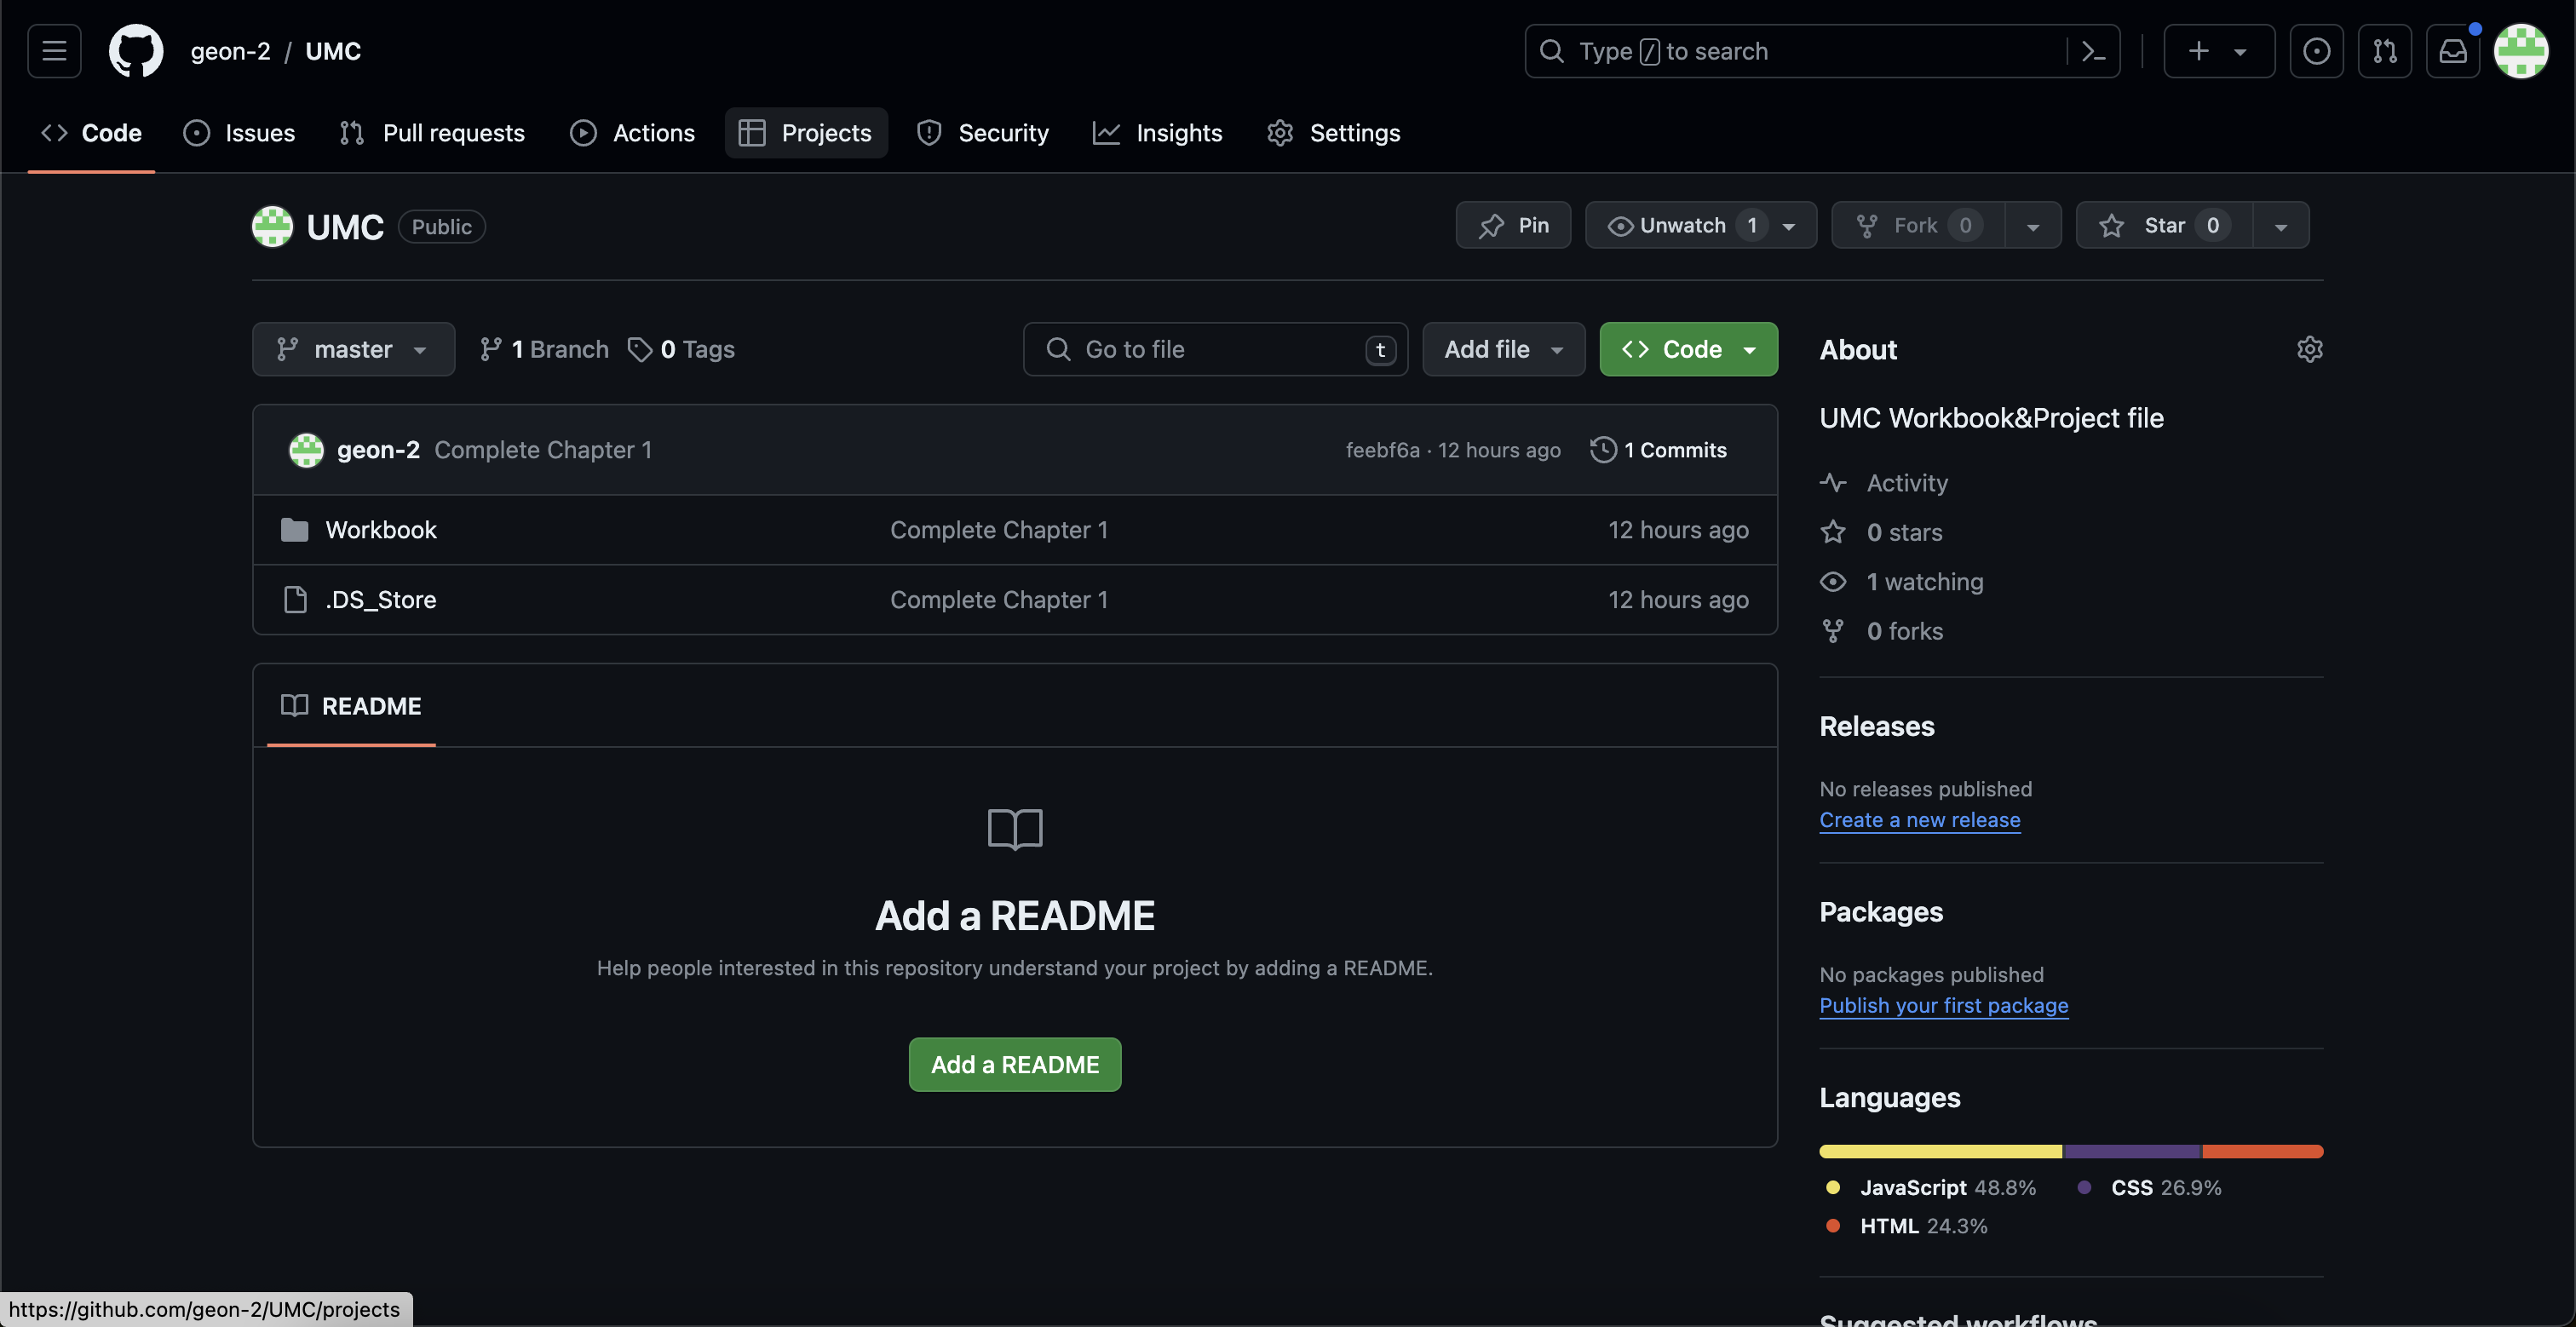Click the GitHub octocat logo
2576x1327 pixels.
[x=135, y=51]
